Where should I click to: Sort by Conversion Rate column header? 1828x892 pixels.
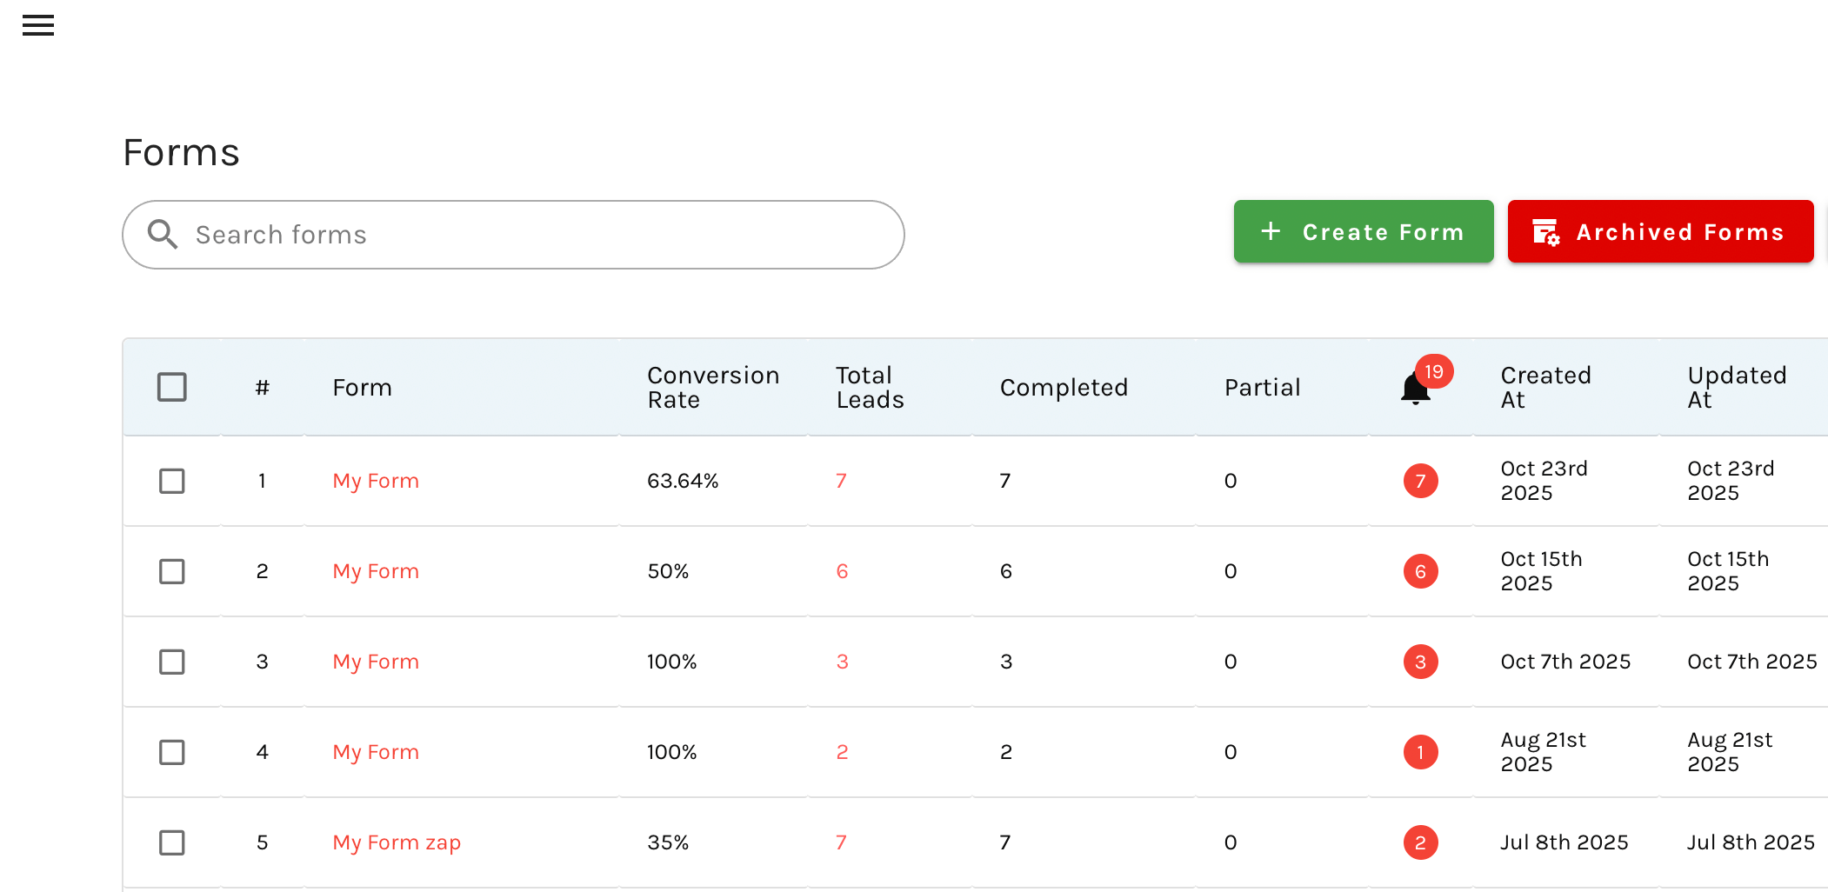(712, 388)
